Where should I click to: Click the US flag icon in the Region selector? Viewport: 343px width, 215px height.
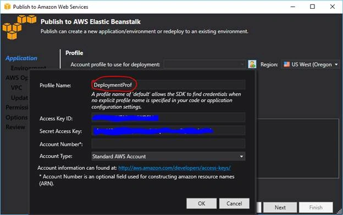click(286, 64)
